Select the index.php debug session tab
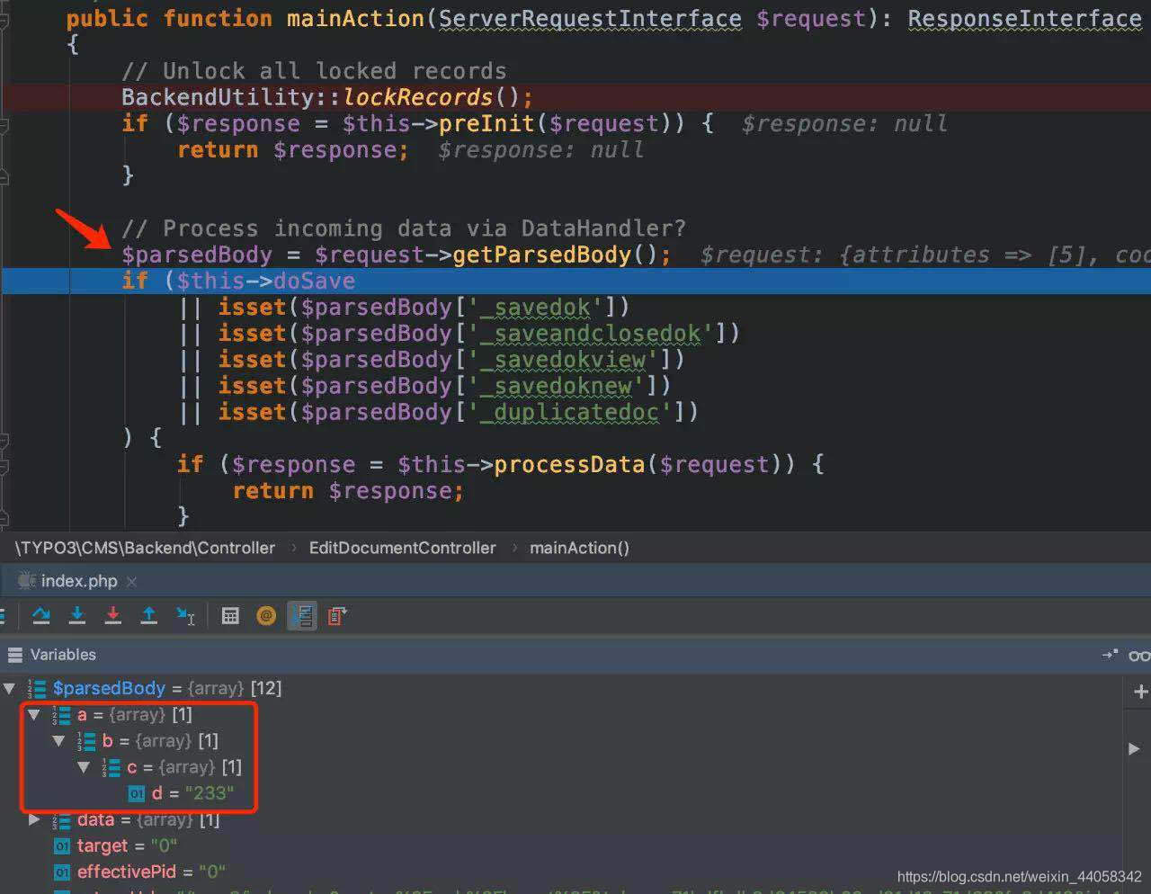Screen dimensions: 1151x894 click(x=79, y=581)
